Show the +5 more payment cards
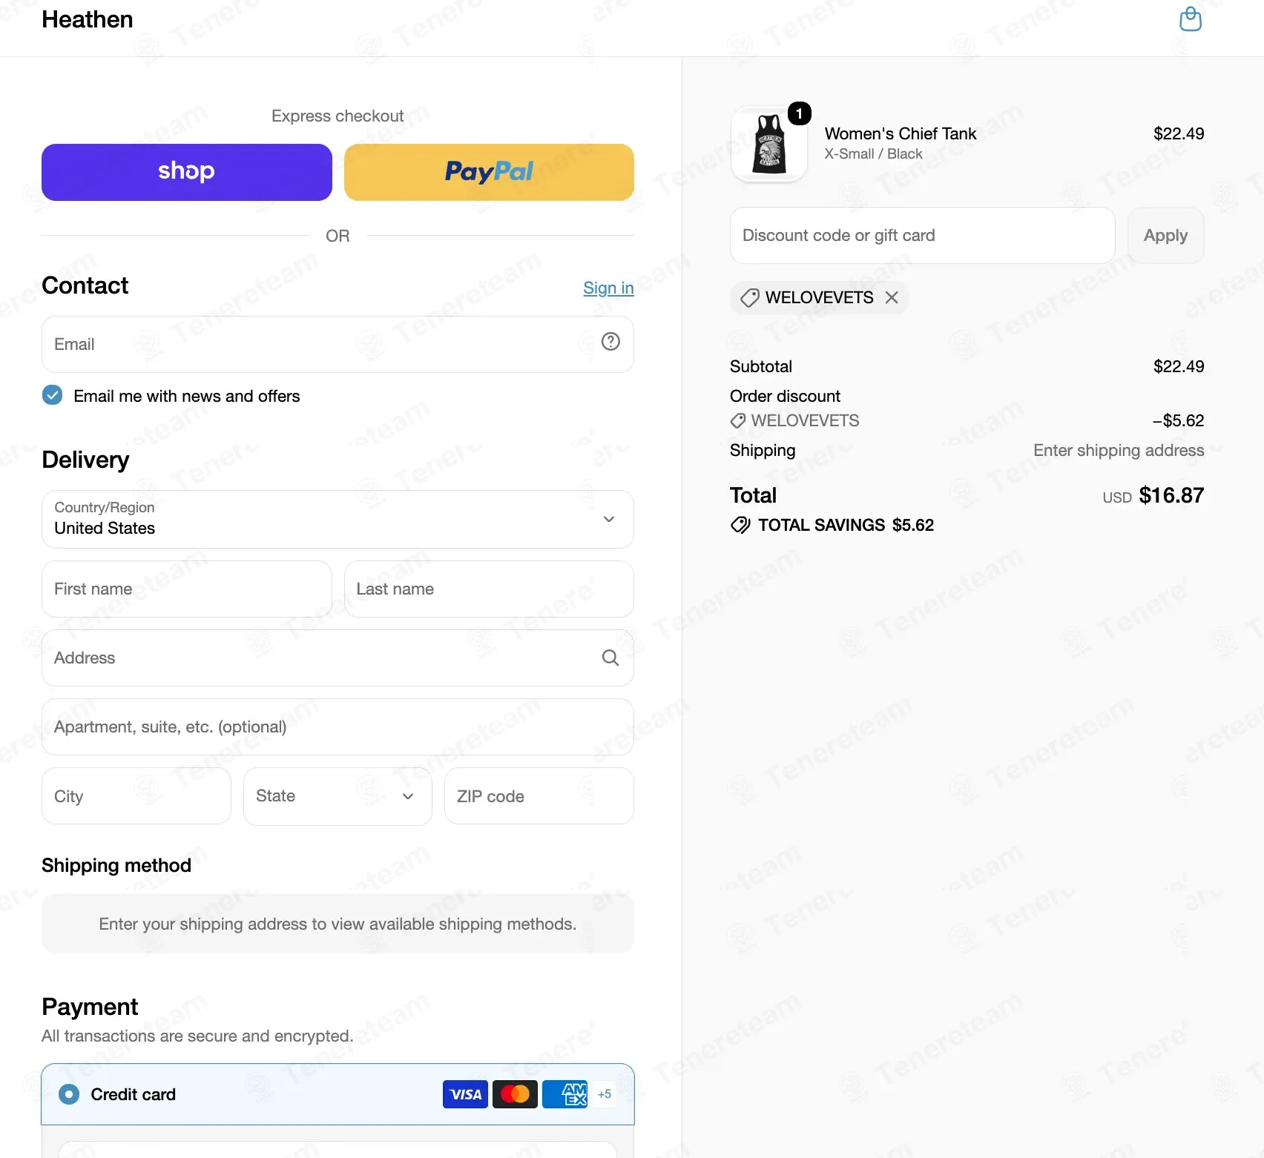Screen dimensions: 1264x1158 [x=605, y=1094]
